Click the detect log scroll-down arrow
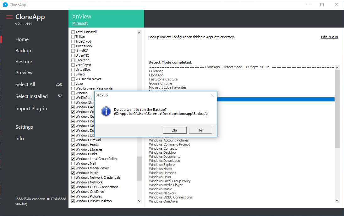 pyautogui.click(x=337, y=201)
